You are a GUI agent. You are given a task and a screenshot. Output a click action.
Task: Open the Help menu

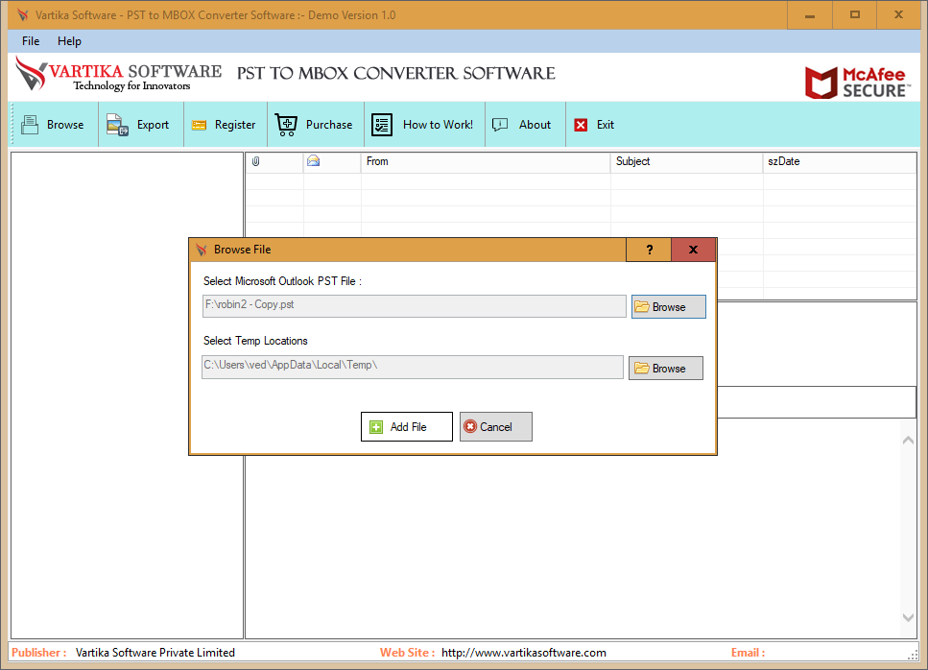69,41
